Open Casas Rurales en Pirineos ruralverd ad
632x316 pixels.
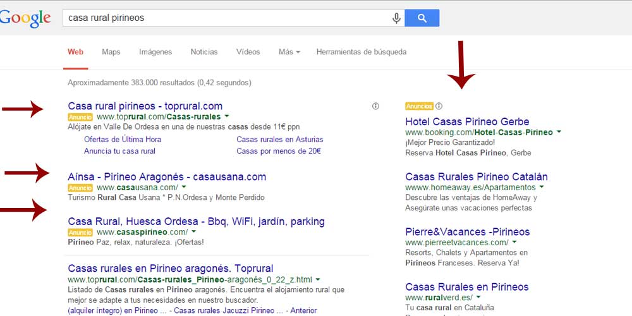click(x=467, y=287)
